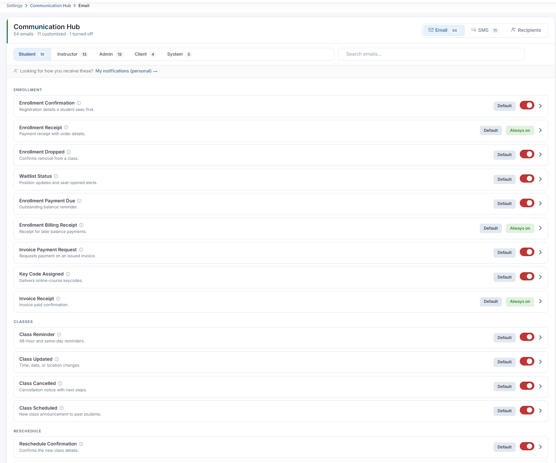Open Enrollment Dropped details chevron

540,155
